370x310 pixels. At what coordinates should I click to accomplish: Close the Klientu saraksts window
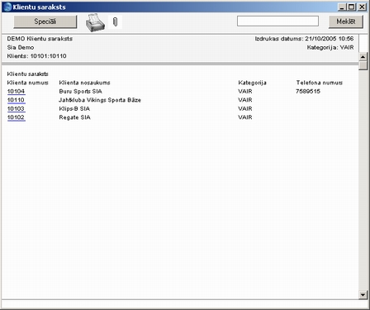tap(362, 7)
